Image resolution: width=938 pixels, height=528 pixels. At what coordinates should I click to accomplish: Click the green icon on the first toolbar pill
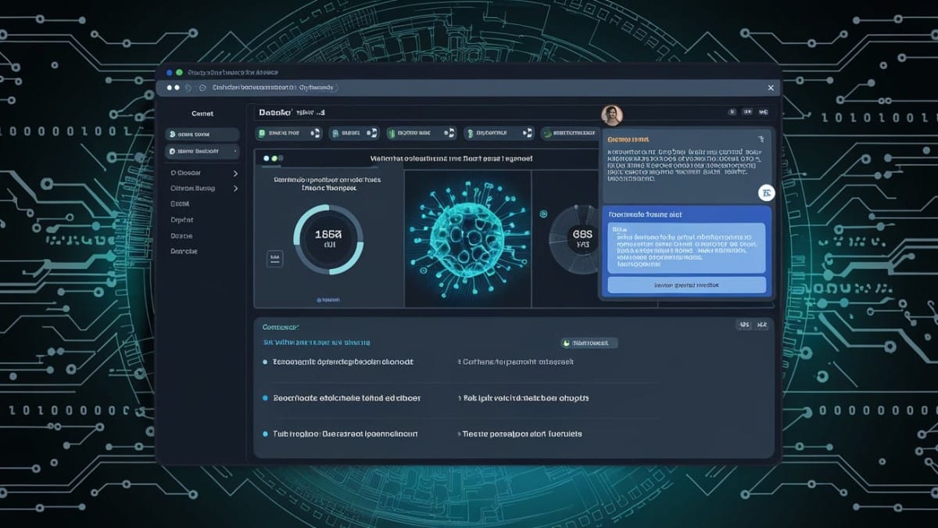[261, 134]
